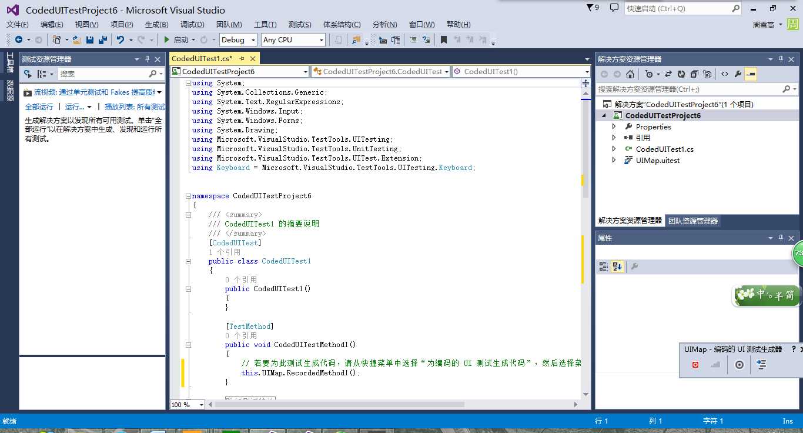Collapse All in Solution Explorer toolbar

tap(694, 74)
